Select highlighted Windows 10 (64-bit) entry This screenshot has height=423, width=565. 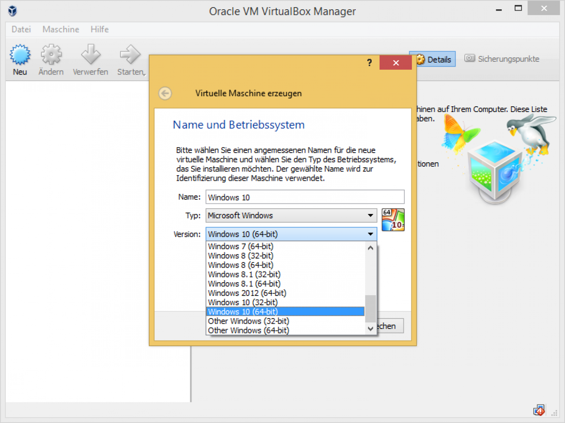(x=286, y=311)
